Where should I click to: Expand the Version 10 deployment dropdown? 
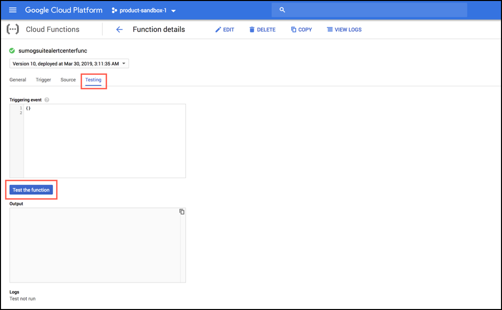[x=124, y=63]
